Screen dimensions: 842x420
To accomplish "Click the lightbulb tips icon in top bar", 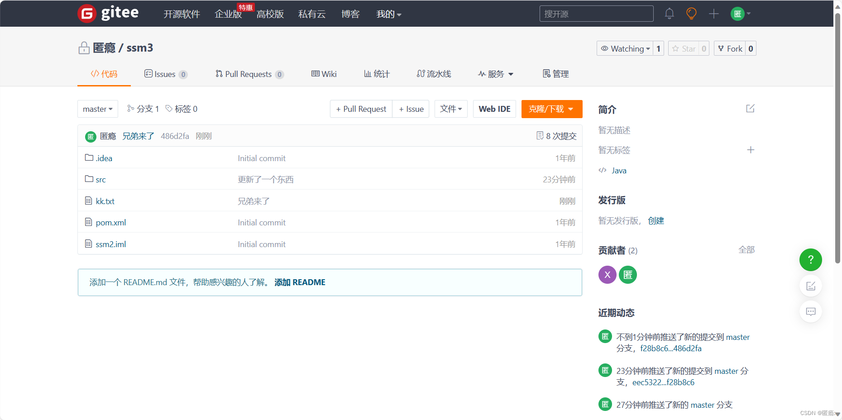I will [691, 14].
